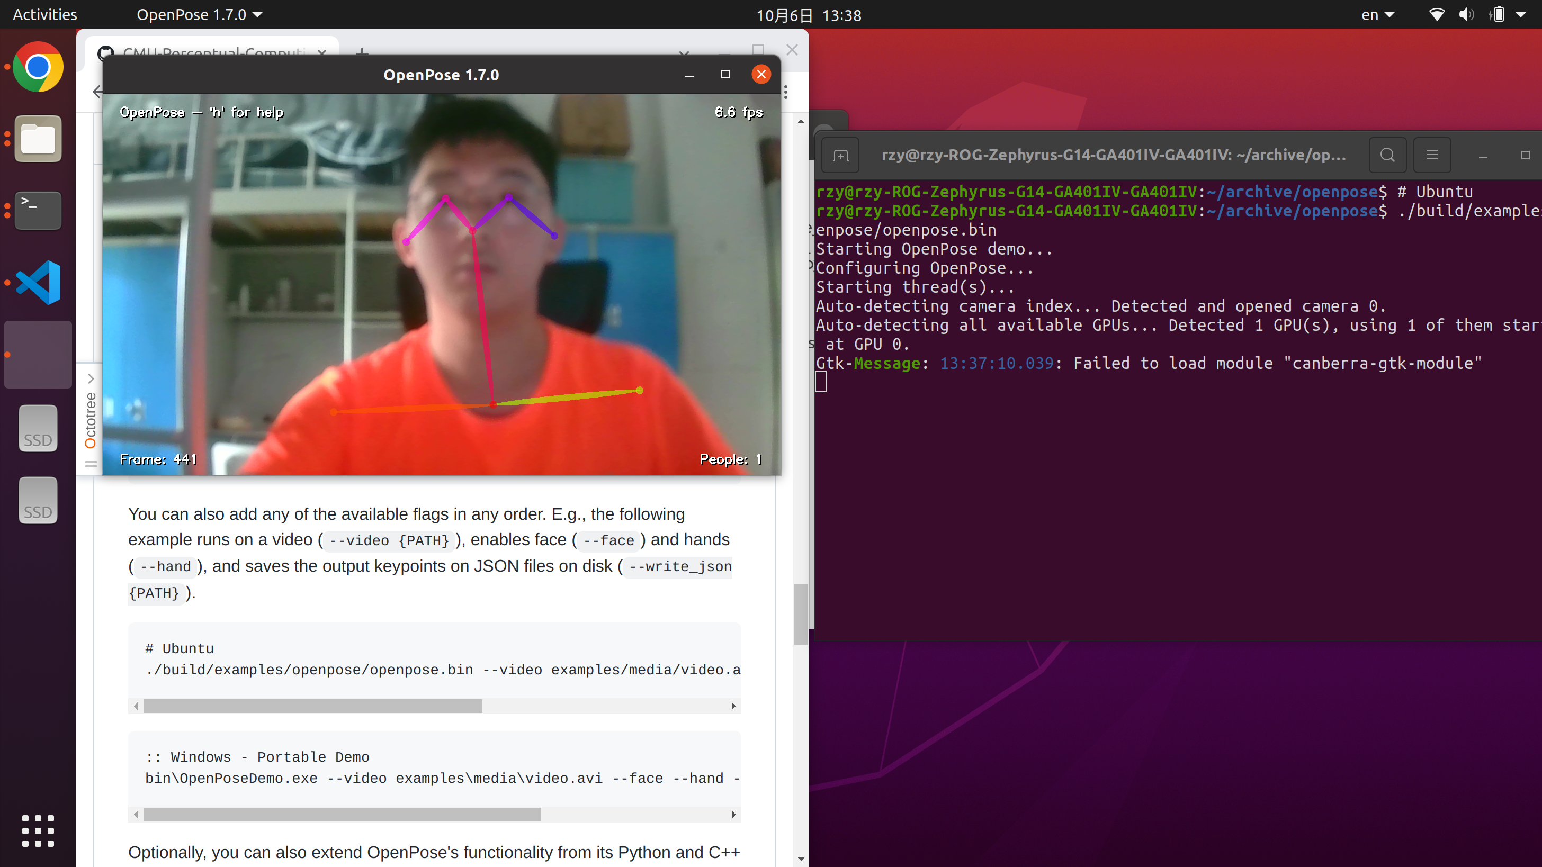Click the terminal window title text
The width and height of the screenshot is (1542, 867).
(x=1114, y=156)
